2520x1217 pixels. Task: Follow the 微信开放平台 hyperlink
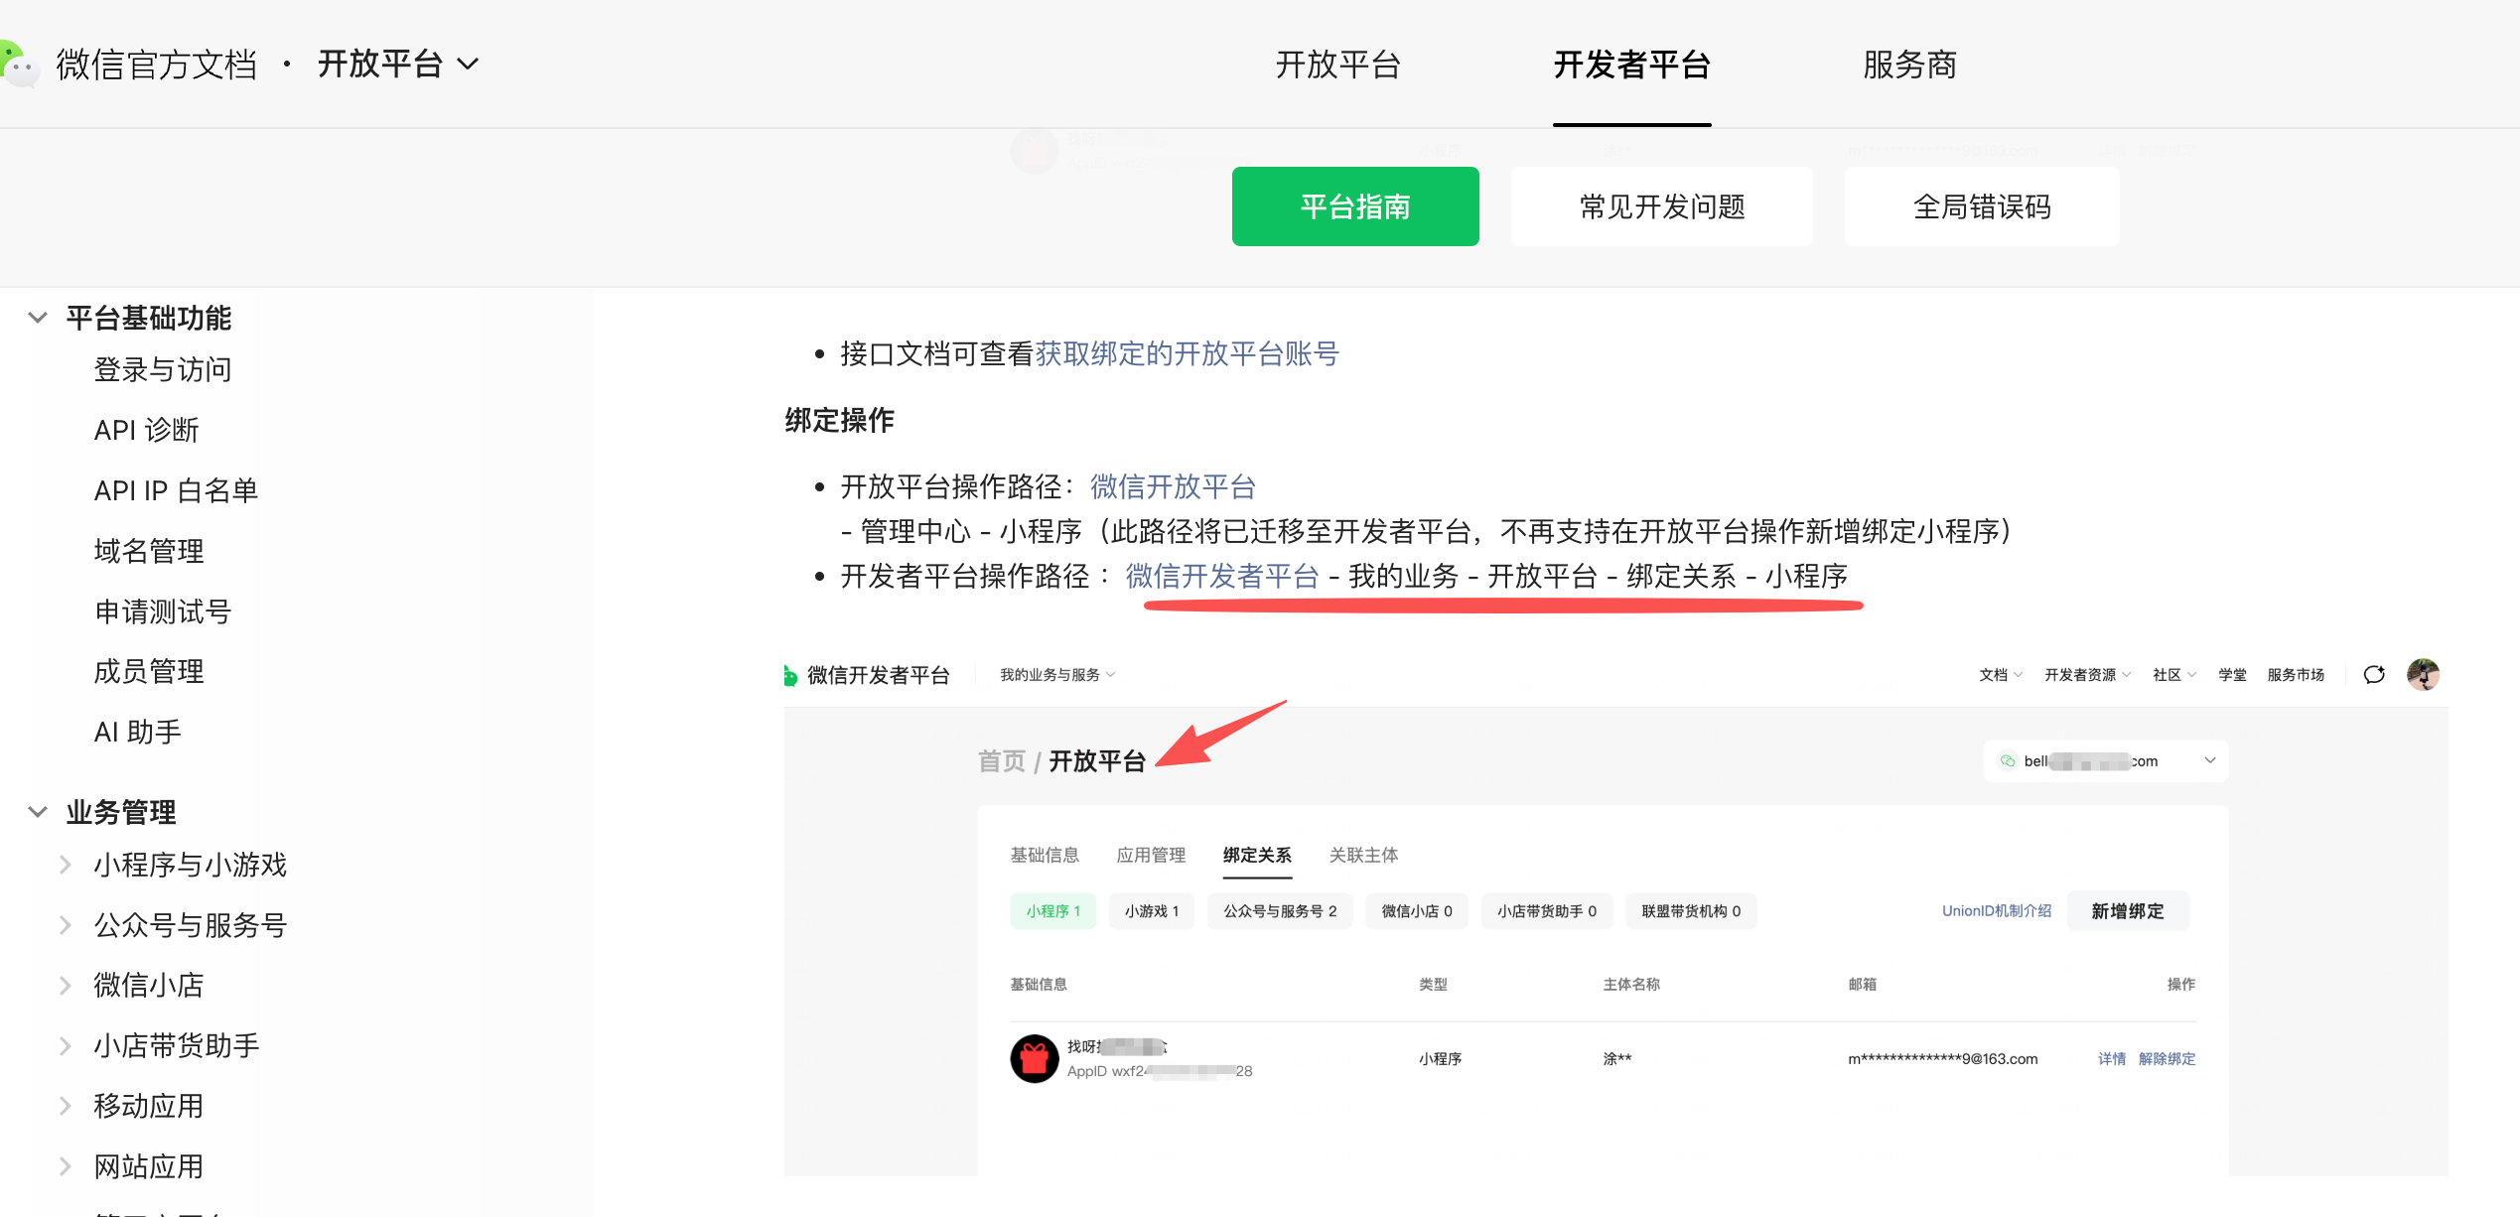(1173, 486)
